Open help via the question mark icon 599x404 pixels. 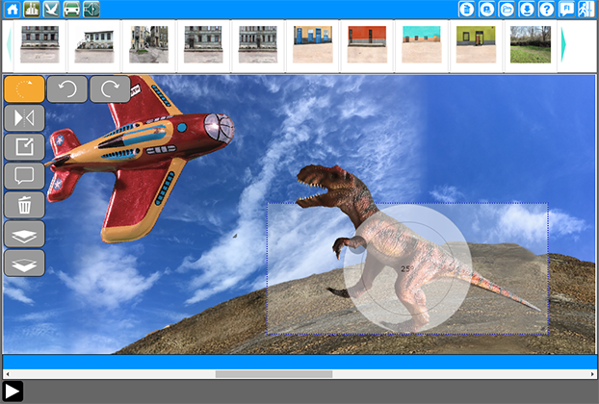tap(546, 10)
